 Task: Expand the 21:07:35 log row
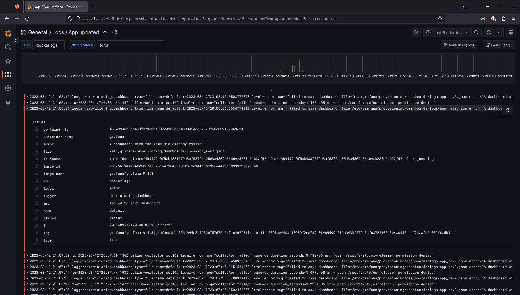(27, 278)
